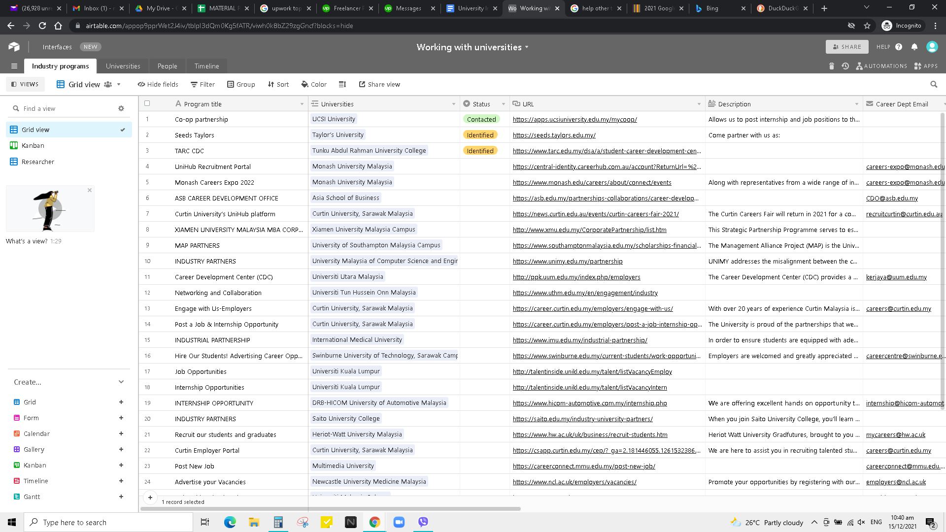Switch to the Universities table tab
The image size is (946, 532).
(123, 66)
